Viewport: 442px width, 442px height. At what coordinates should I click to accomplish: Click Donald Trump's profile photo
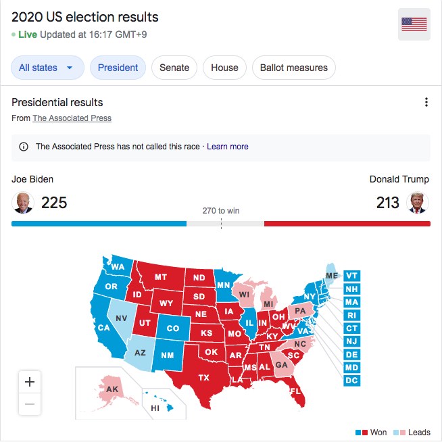pyautogui.click(x=418, y=203)
